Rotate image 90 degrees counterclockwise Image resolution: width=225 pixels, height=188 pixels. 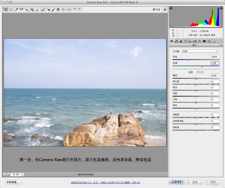point(75,10)
